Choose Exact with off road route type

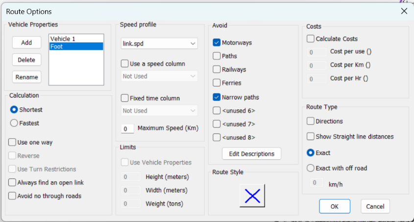point(311,168)
